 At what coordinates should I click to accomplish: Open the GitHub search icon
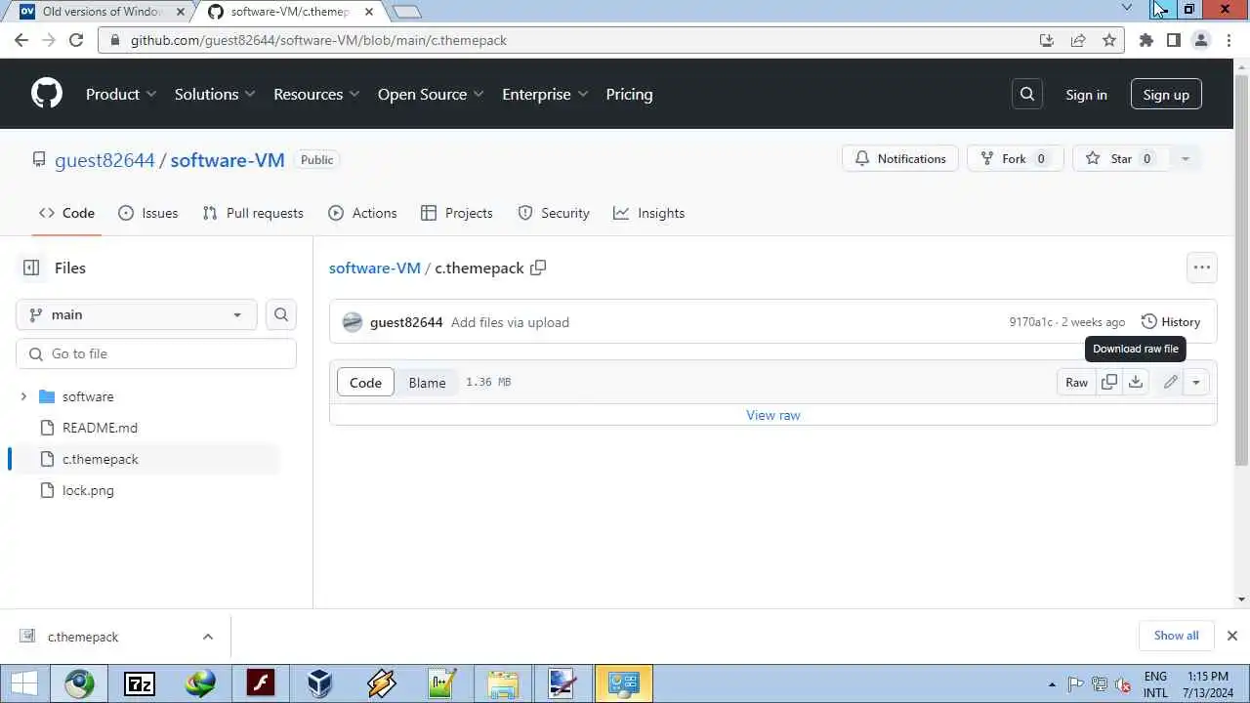[x=1026, y=94]
